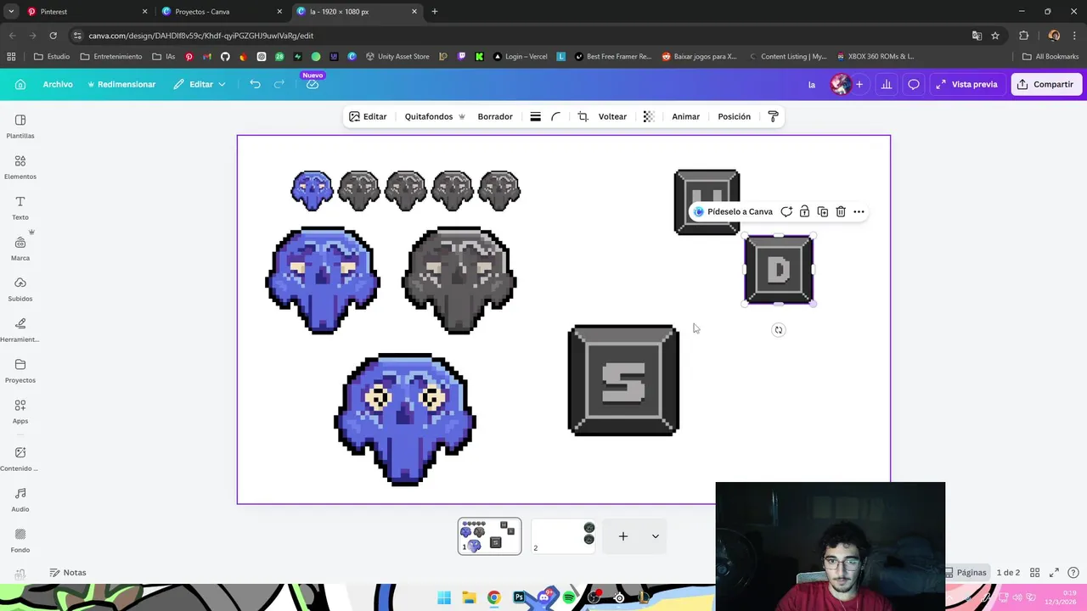Screen dimensions: 1087x611
Task: Click the Compartir button
Action: pyautogui.click(x=1045, y=84)
